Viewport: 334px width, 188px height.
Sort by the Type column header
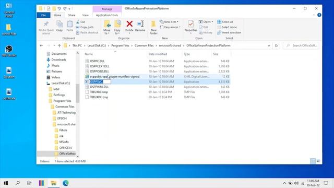[x=187, y=54]
